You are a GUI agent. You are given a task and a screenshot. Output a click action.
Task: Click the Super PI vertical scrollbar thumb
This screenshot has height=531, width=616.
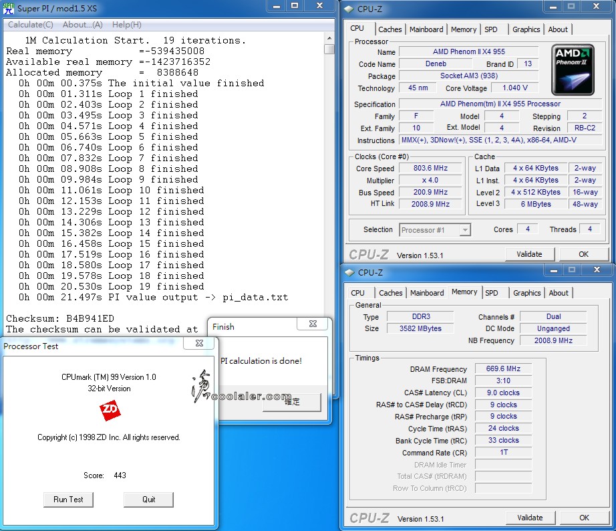(329, 49)
